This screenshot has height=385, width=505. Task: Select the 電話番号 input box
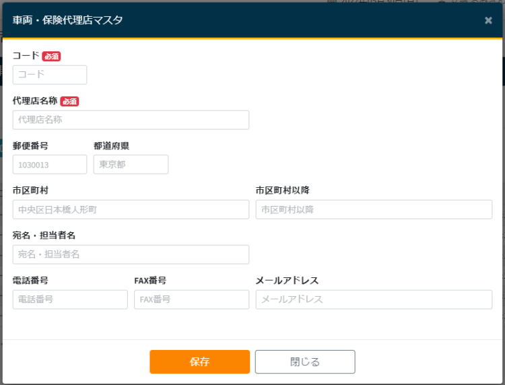pyautogui.click(x=70, y=300)
